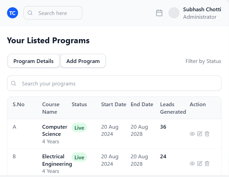Click the TC logo icon
The height and width of the screenshot is (177, 229).
[x=13, y=13]
